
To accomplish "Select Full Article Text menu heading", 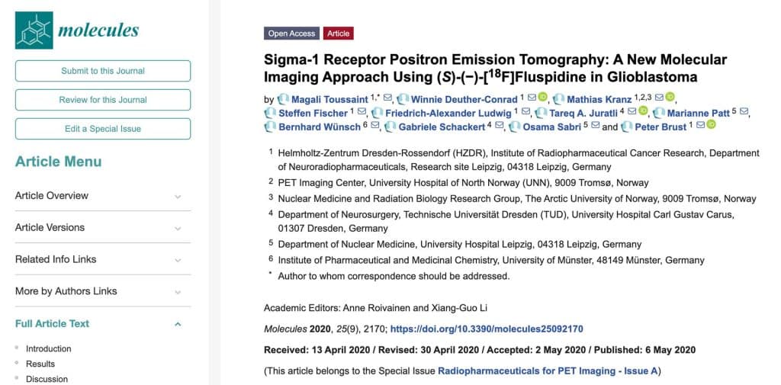I will (53, 324).
